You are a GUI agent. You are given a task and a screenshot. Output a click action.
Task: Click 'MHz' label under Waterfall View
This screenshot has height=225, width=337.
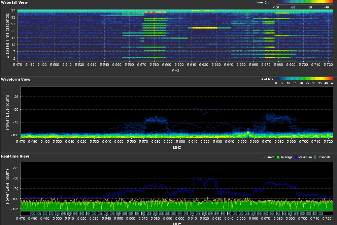pos(175,71)
